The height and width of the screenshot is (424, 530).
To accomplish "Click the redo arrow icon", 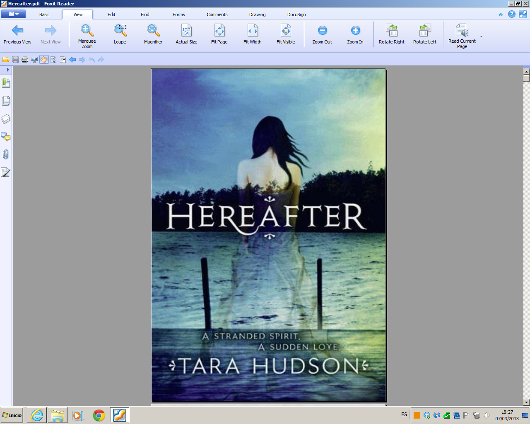I will [101, 60].
